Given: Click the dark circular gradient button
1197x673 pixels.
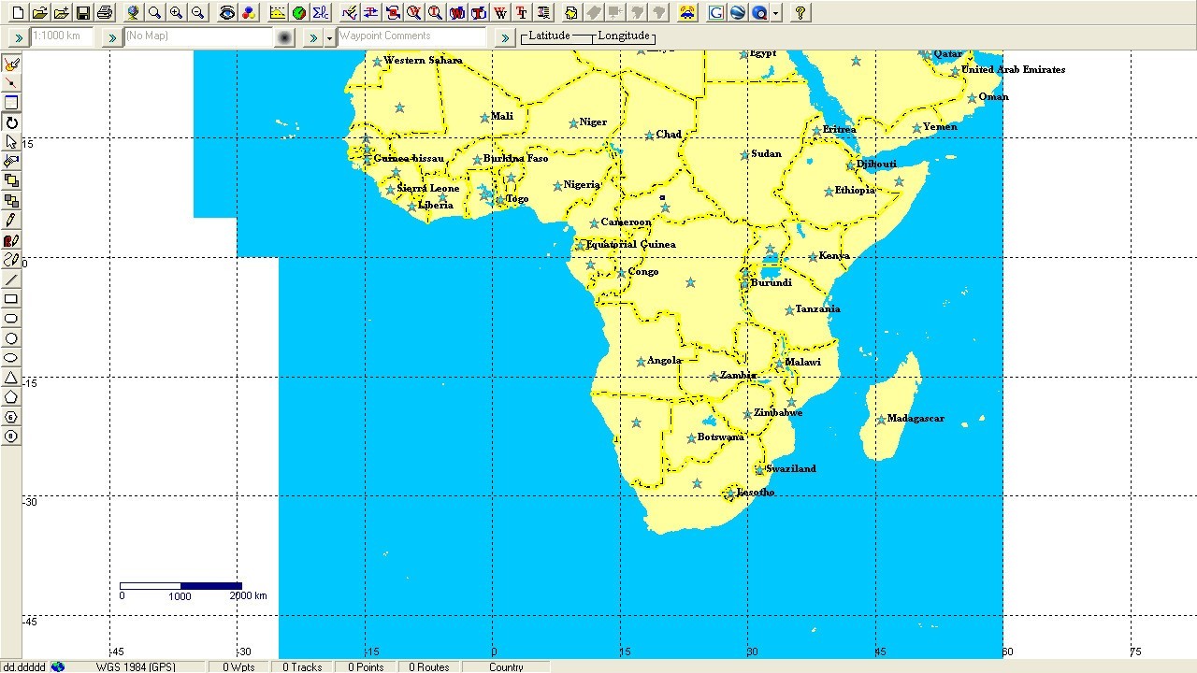Looking at the screenshot, I should pyautogui.click(x=285, y=37).
